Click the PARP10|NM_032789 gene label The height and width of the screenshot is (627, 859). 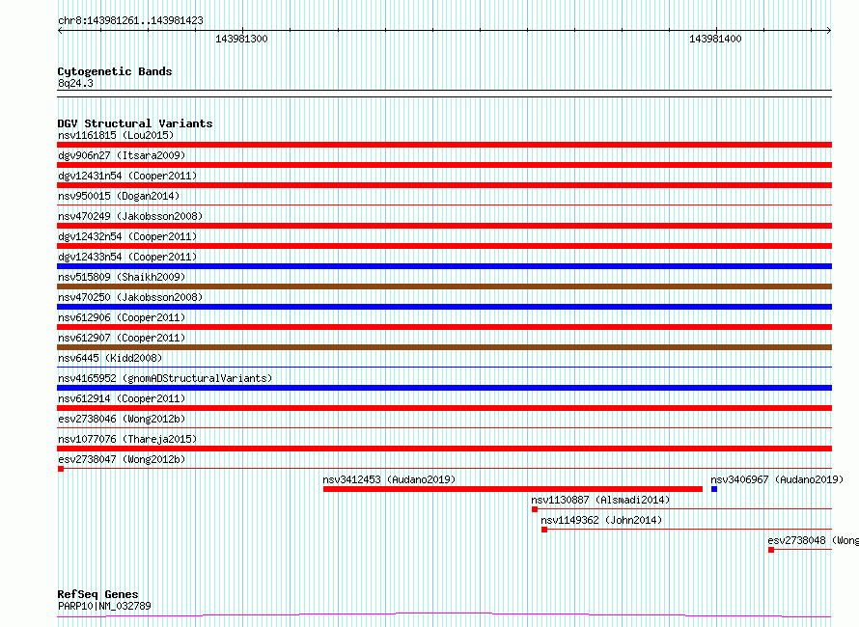coord(103,606)
